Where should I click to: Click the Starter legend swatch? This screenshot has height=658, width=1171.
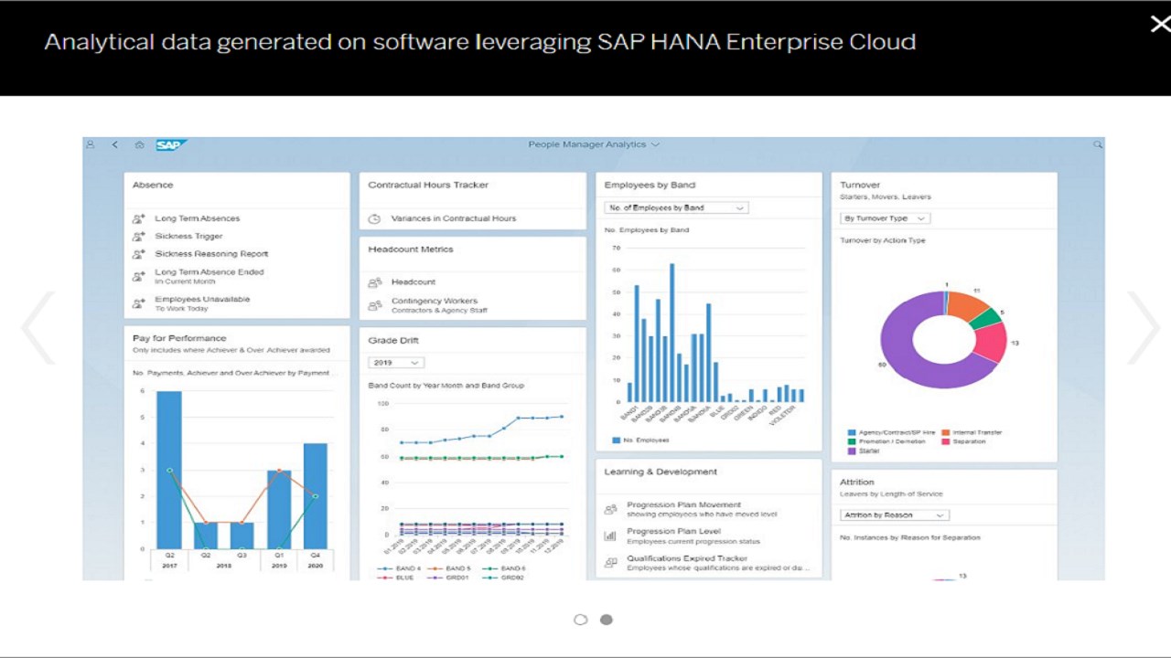[x=852, y=451]
